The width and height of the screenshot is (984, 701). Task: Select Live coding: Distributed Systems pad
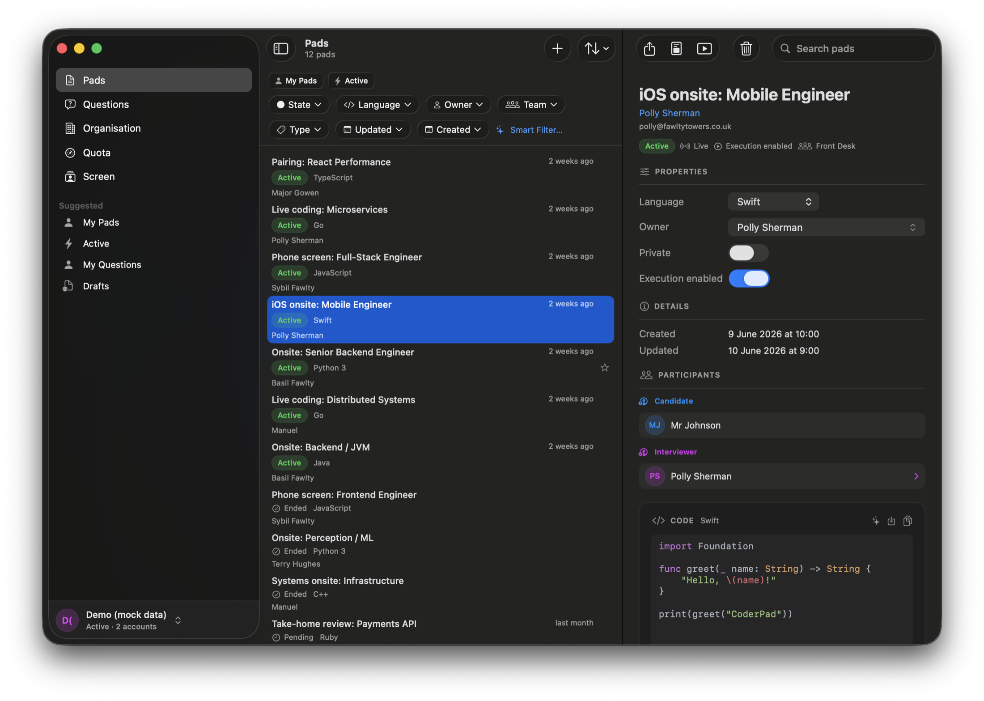440,415
